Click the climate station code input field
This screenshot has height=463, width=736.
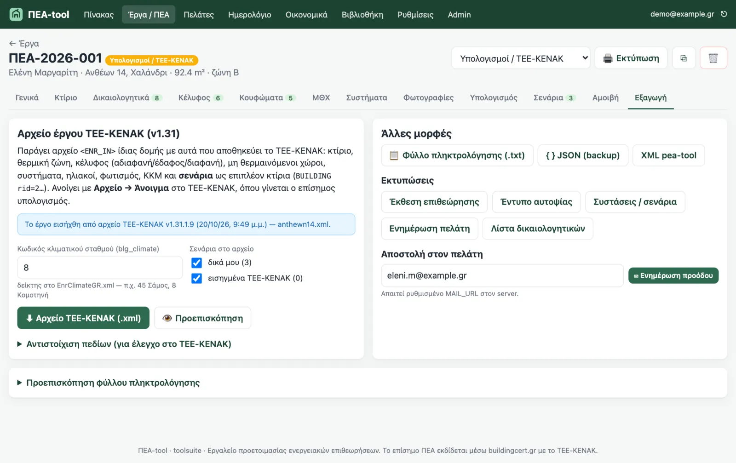point(100,268)
